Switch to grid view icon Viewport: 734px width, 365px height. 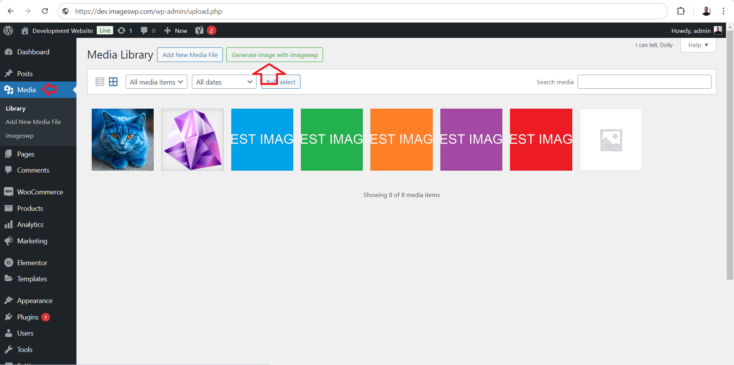[x=114, y=81]
